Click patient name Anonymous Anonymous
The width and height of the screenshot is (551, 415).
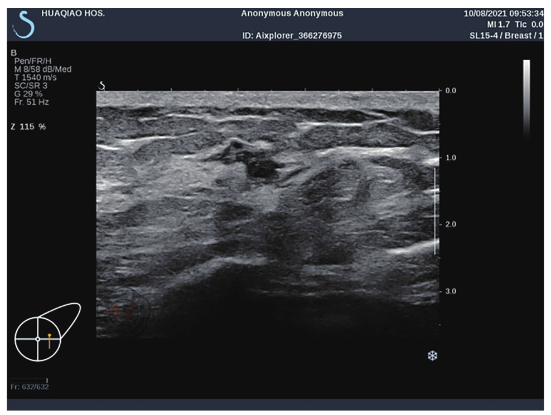[x=292, y=13]
